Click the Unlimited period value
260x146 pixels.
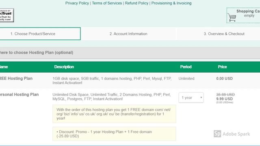click(186, 79)
